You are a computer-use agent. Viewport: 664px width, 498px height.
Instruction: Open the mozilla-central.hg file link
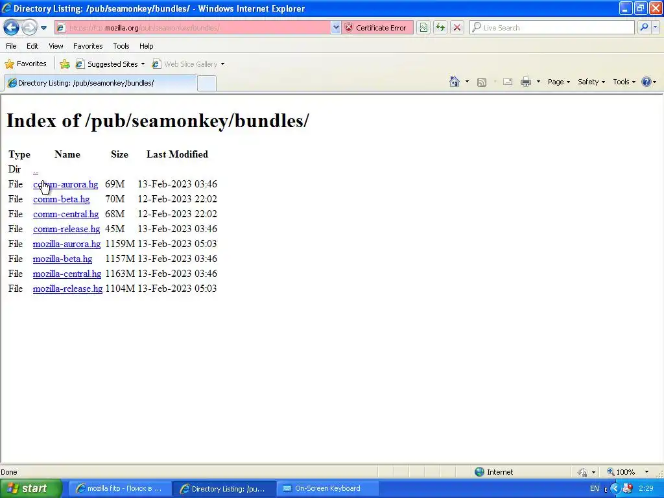[x=67, y=274]
